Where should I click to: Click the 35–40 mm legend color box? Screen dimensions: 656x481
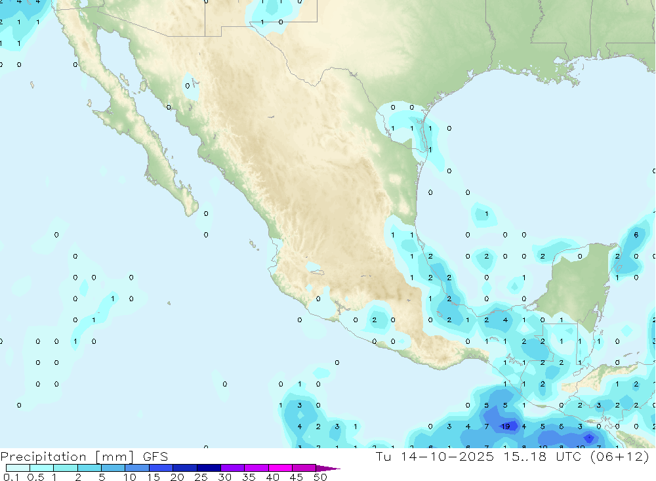[x=256, y=468]
